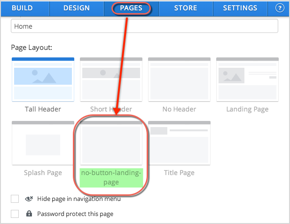Select the Tall Header layout thumbnail
Image resolution: width=290 pixels, height=224 pixels.
pyautogui.click(x=43, y=79)
